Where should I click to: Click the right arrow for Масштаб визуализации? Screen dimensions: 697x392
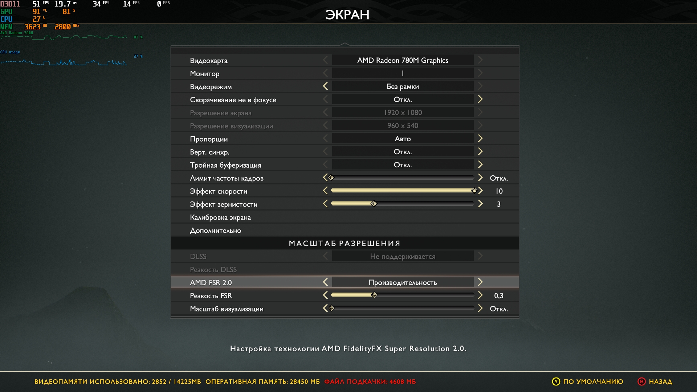tap(480, 308)
